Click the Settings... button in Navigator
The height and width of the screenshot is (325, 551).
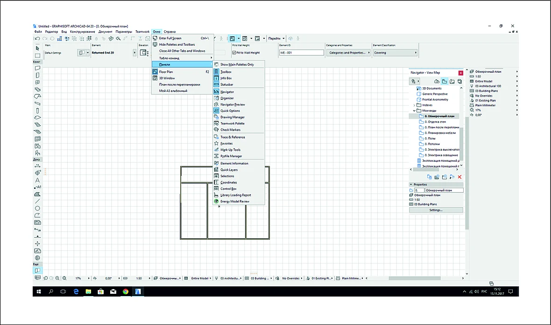pyautogui.click(x=436, y=210)
